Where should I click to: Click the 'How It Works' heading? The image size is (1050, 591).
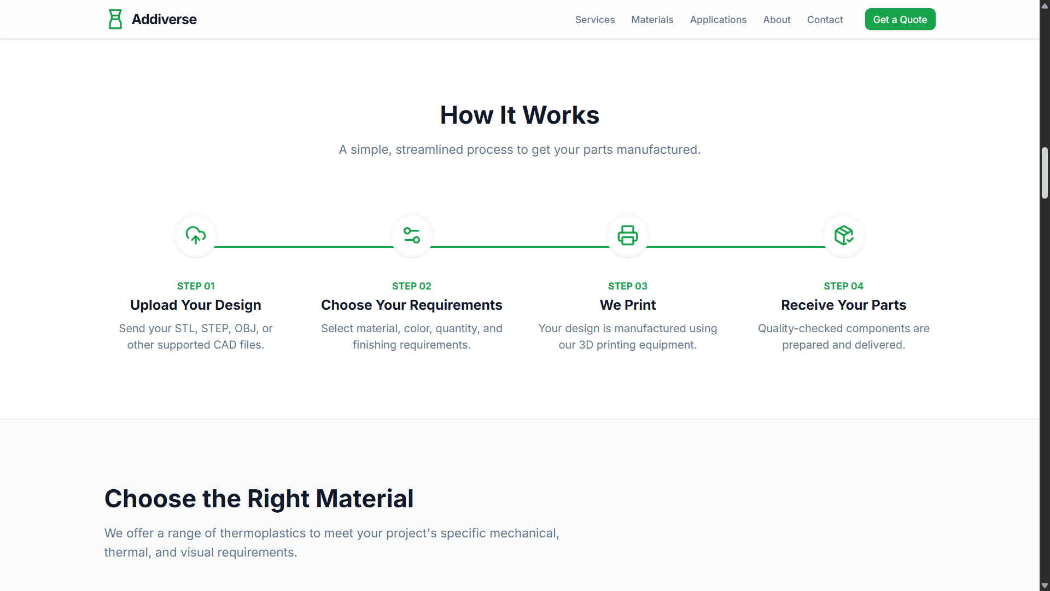click(520, 115)
